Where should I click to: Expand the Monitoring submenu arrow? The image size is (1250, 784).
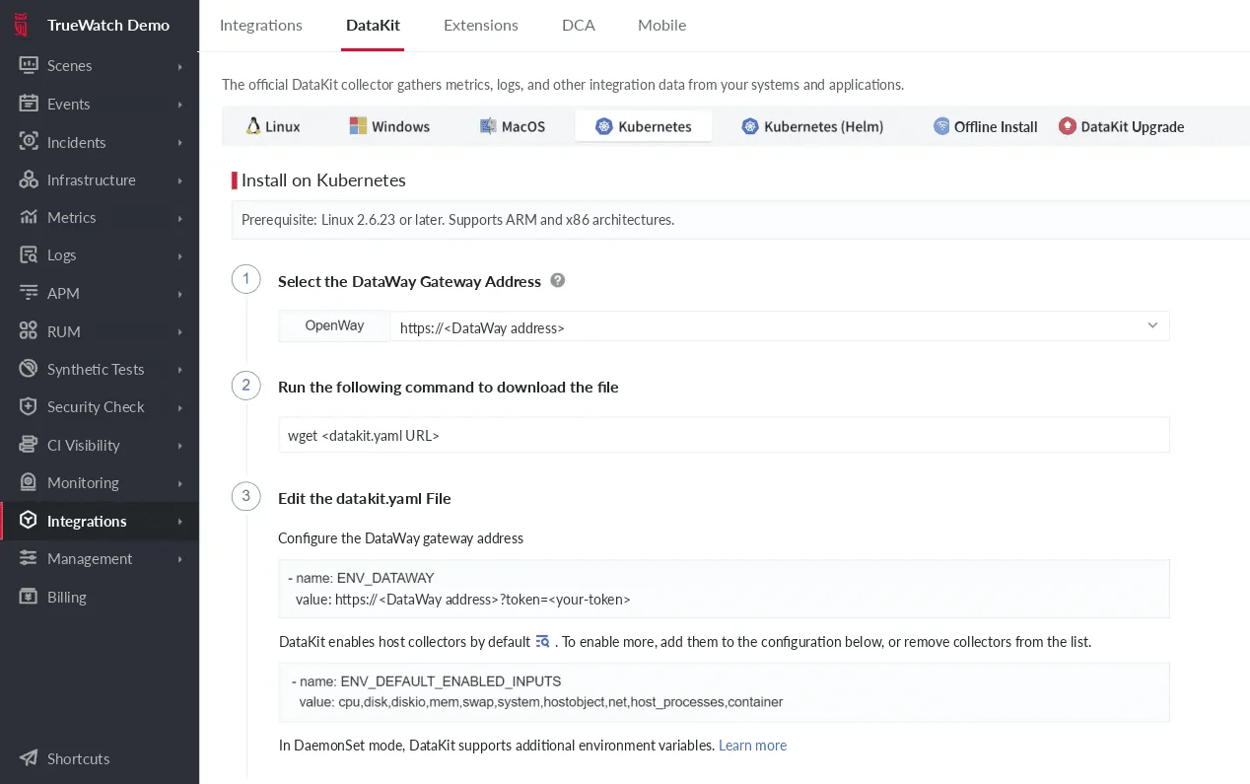coord(180,482)
